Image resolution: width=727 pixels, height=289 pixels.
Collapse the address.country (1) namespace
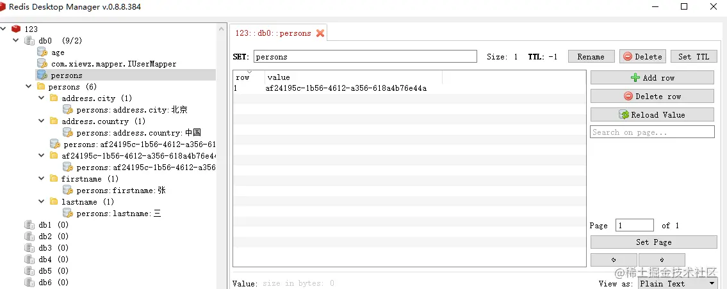(41, 121)
